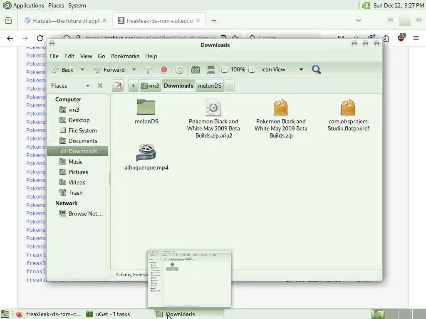Reset zoom via the 100% label

coord(238,70)
